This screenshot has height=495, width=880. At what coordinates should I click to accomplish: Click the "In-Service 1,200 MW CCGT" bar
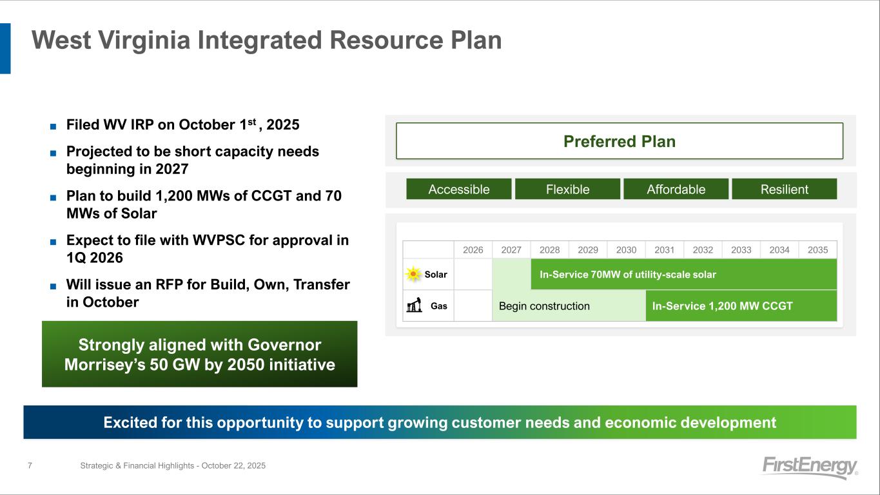pos(741,306)
